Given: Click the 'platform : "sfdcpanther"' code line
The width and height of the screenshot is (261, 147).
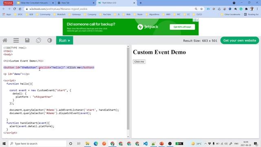Looking at the screenshot, I should point(34,97).
